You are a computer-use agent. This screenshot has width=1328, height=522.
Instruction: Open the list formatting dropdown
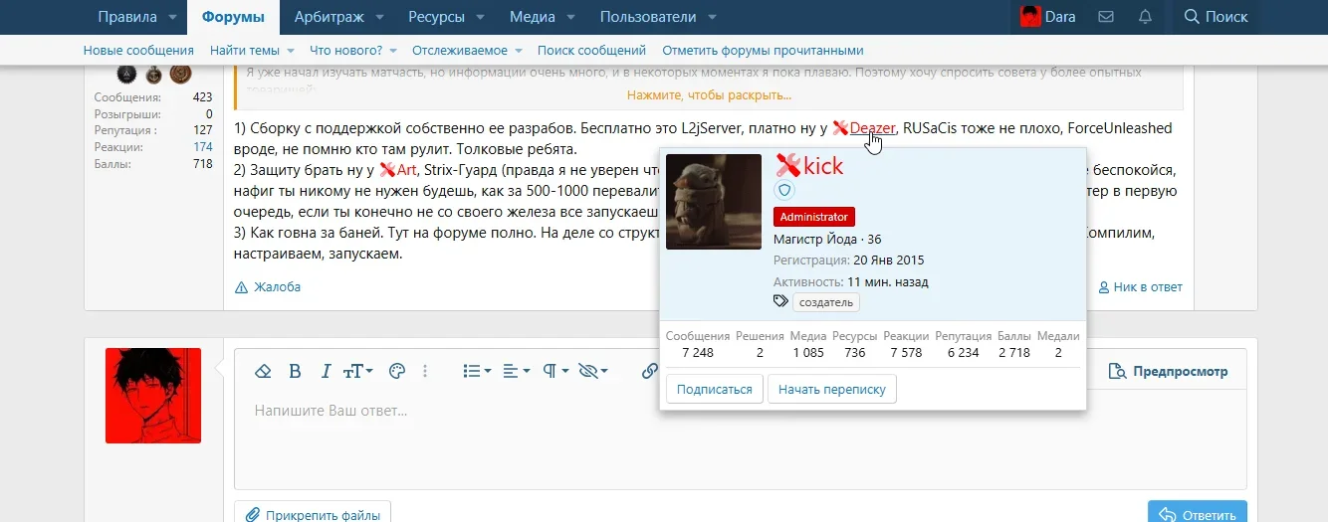(x=478, y=371)
